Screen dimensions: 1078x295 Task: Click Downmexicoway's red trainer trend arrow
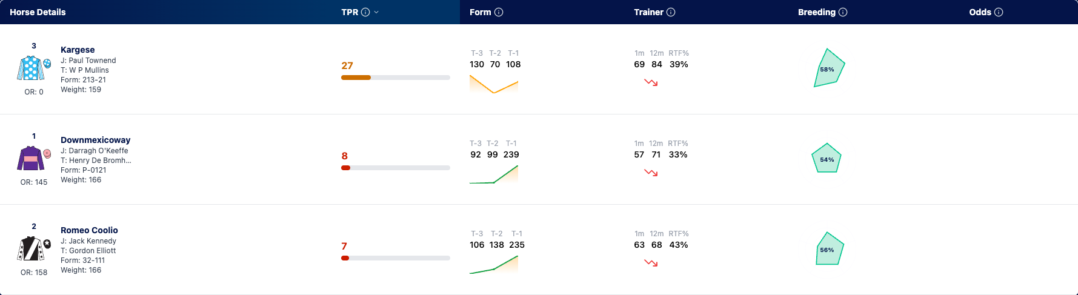[x=651, y=173]
